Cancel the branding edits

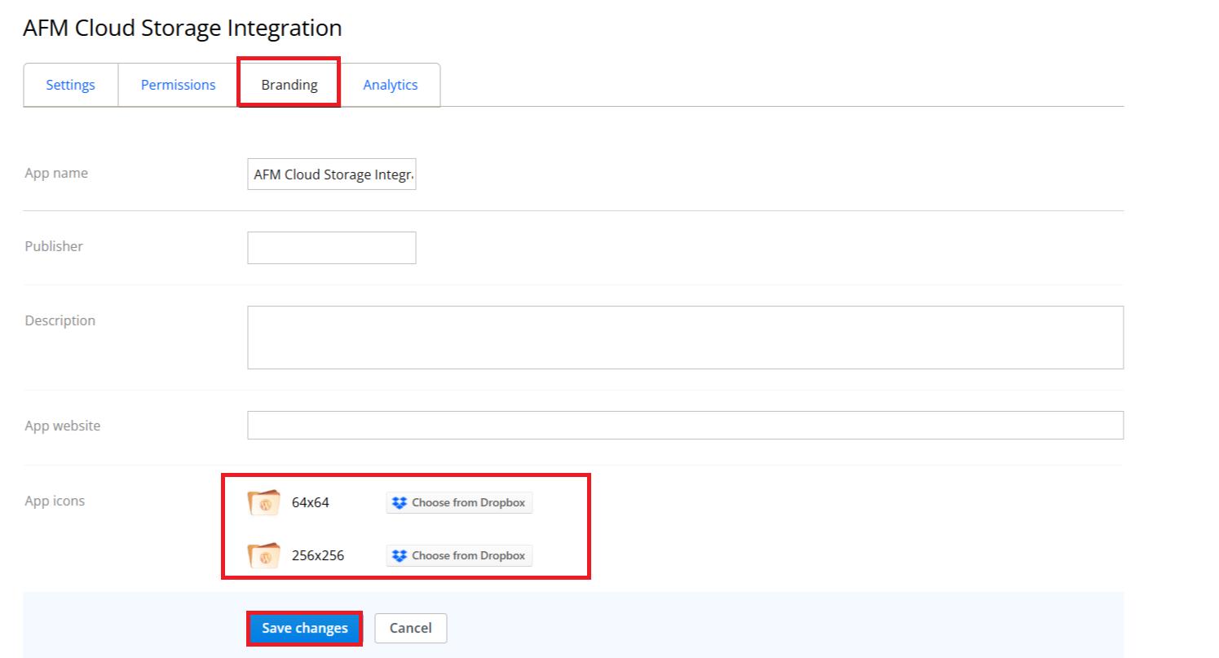tap(410, 628)
